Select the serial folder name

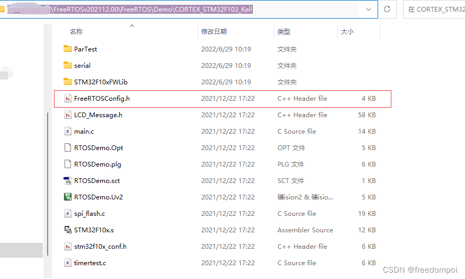pos(82,65)
